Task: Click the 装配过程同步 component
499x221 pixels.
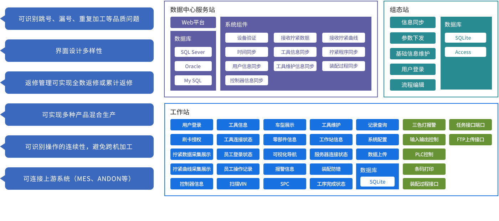Action: coord(344,66)
